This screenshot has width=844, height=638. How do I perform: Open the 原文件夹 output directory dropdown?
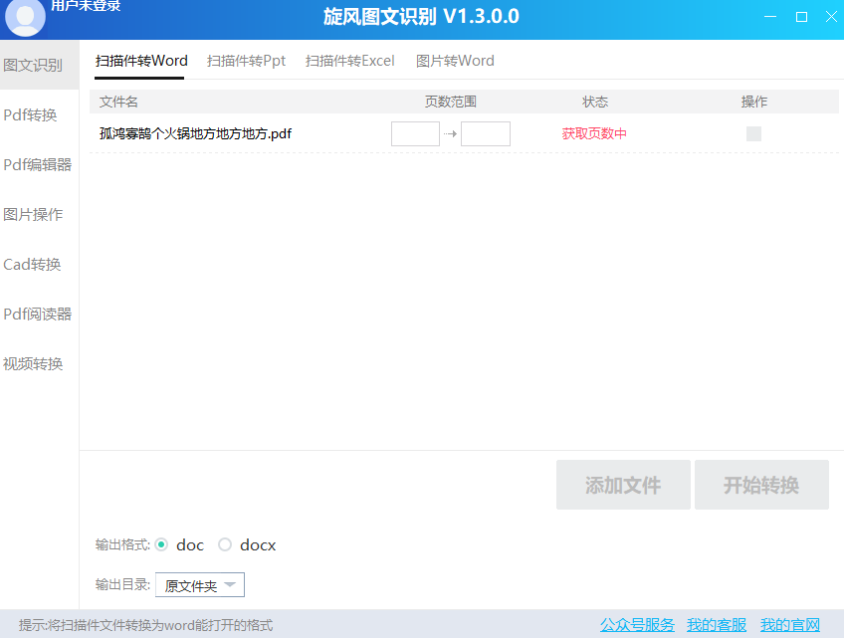(199, 584)
